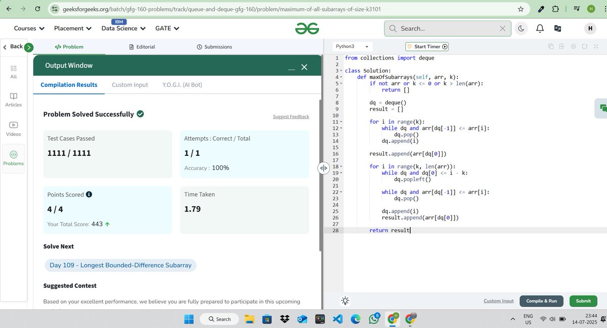Open File Explorer from taskbar
The image size is (607, 328).
(250, 319)
